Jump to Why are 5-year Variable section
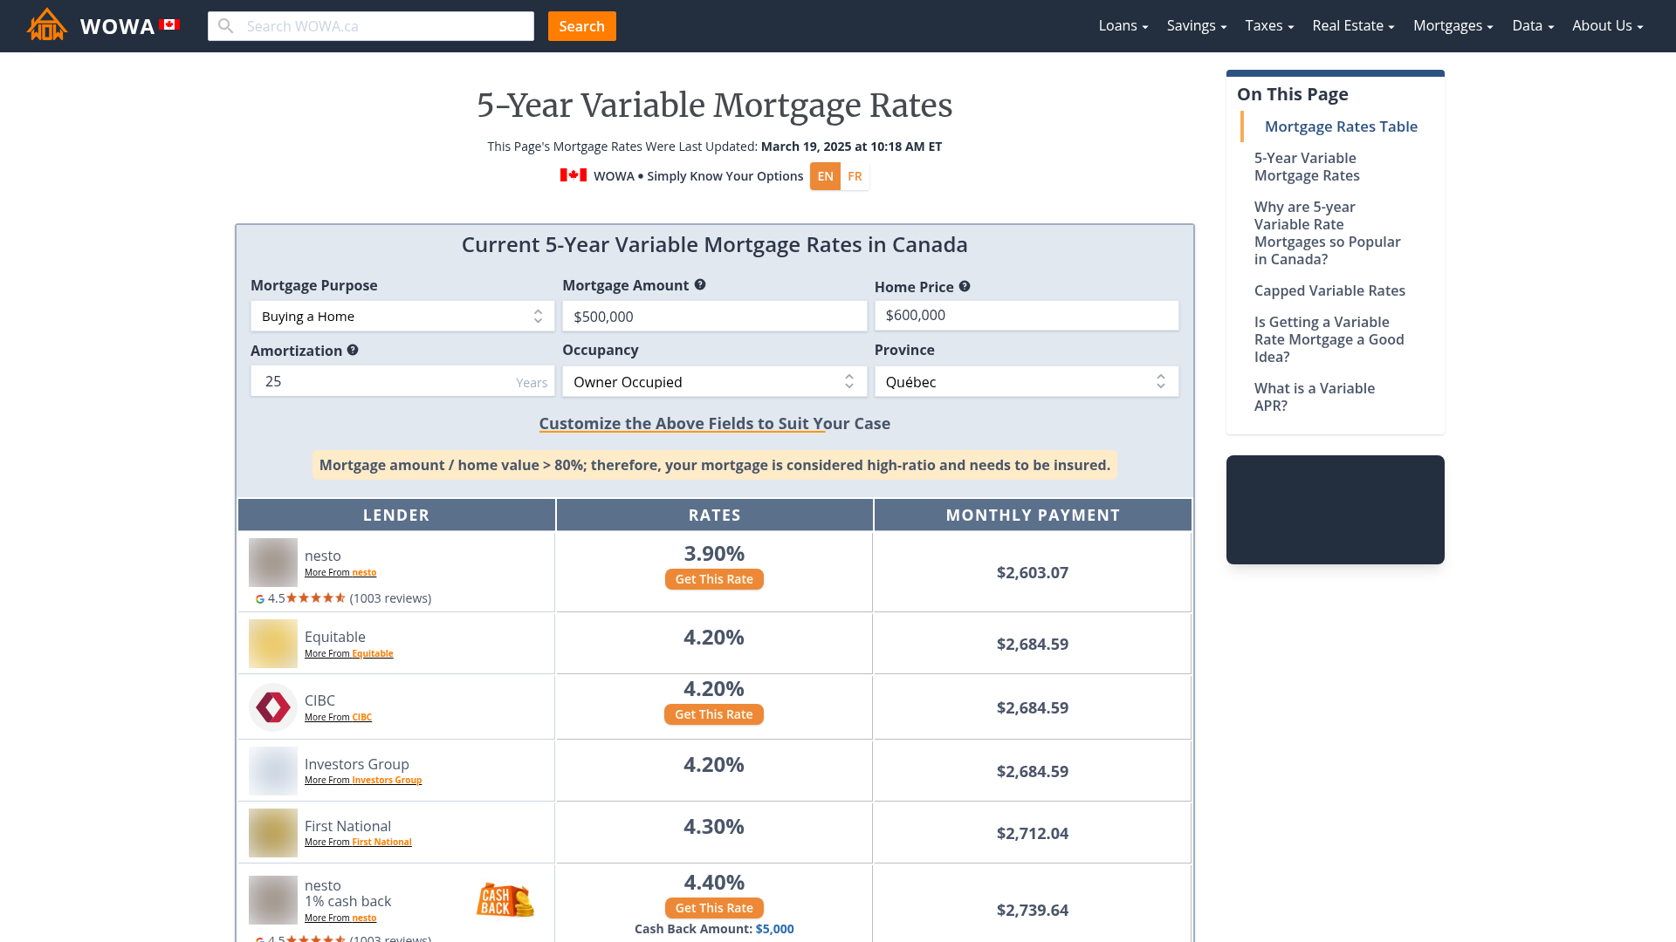 click(1328, 233)
